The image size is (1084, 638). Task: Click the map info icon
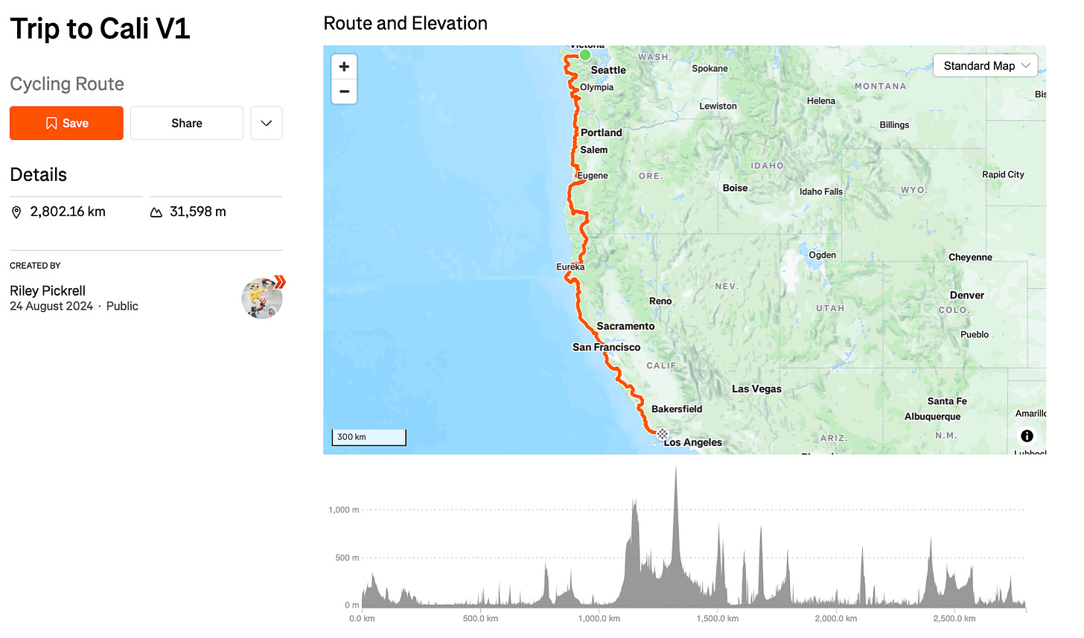pos(1027,436)
